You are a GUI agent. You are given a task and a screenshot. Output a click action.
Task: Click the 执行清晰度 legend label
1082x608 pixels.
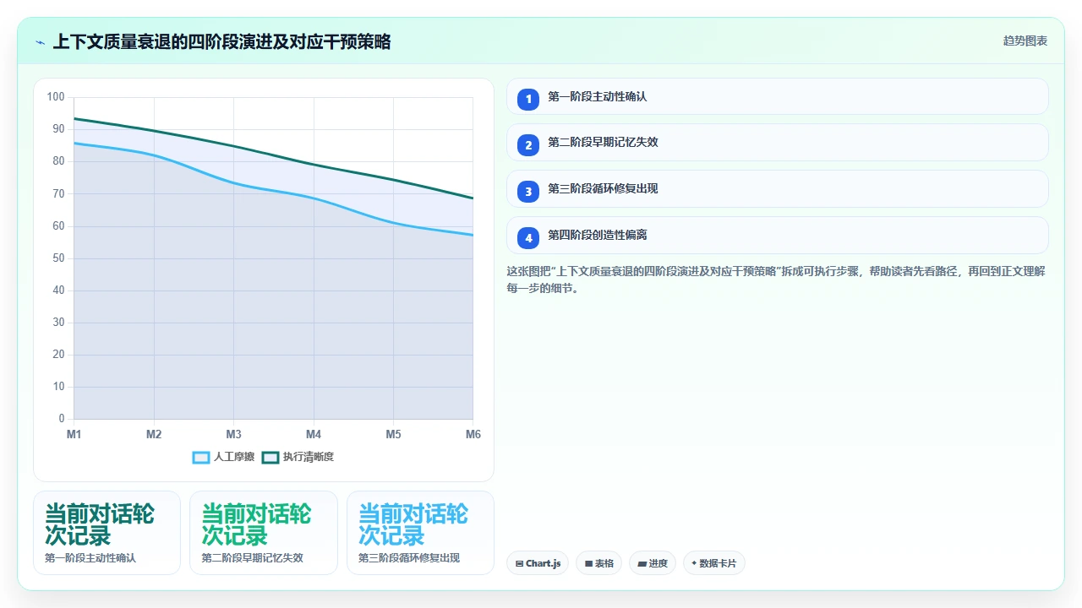point(309,457)
